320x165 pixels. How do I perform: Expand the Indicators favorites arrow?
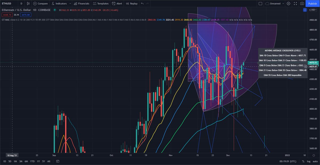click(x=70, y=3)
